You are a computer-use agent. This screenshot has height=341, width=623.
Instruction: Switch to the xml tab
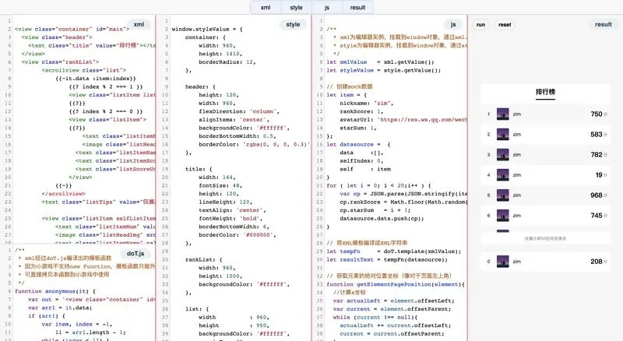266,8
